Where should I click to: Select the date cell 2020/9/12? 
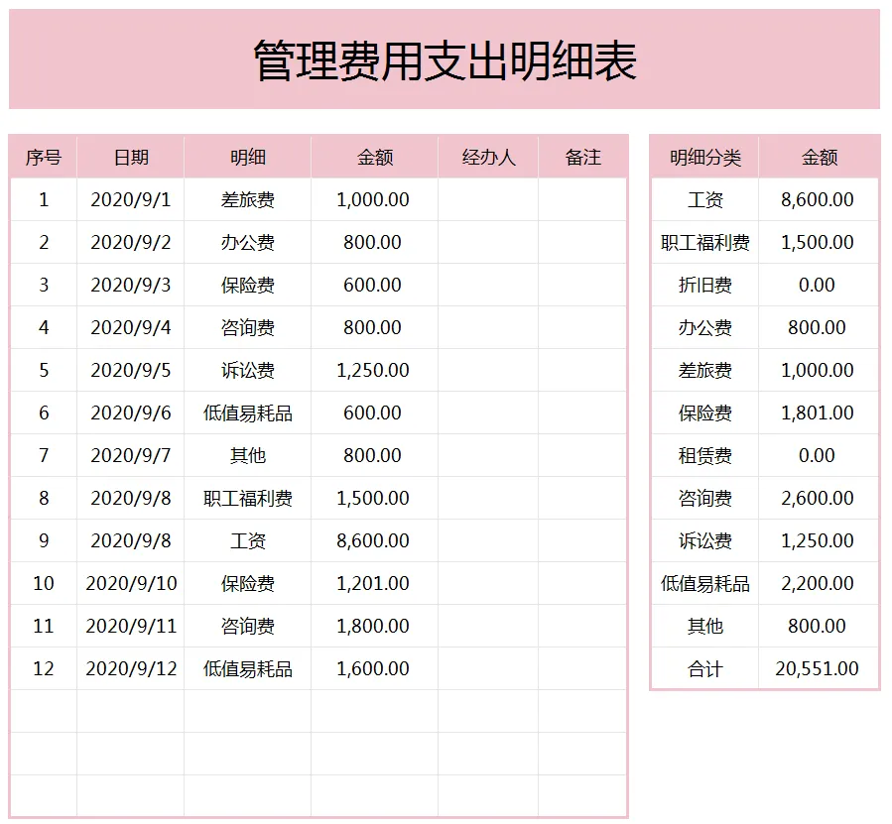tap(131, 668)
